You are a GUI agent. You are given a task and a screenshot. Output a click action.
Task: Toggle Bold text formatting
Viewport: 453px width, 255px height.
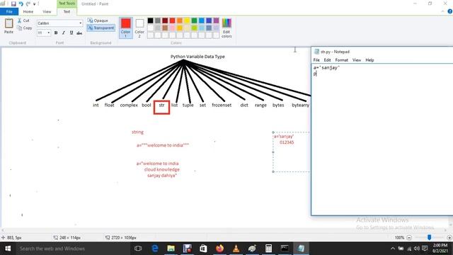56,33
